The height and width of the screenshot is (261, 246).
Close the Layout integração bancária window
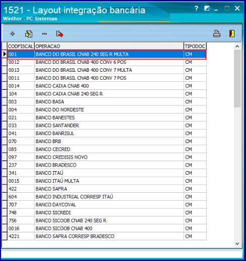pos(237,8)
